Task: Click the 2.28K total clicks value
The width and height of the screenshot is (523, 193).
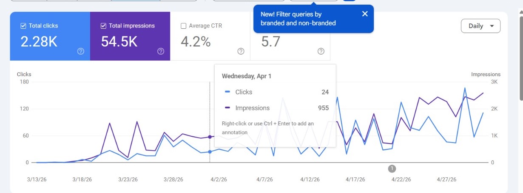Action: click(x=39, y=41)
